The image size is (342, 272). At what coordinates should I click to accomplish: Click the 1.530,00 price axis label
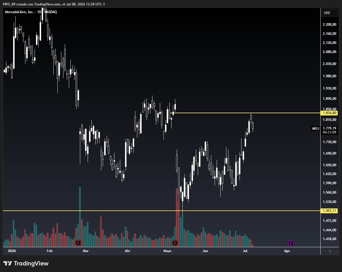click(329, 202)
